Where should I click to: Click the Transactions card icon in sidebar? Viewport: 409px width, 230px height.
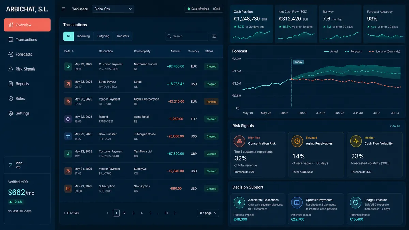(11, 40)
